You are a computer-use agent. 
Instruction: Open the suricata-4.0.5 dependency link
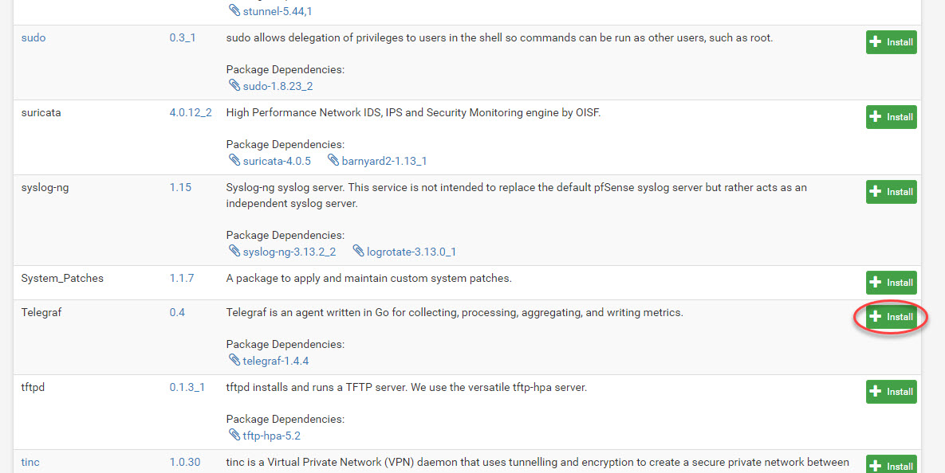pos(277,162)
